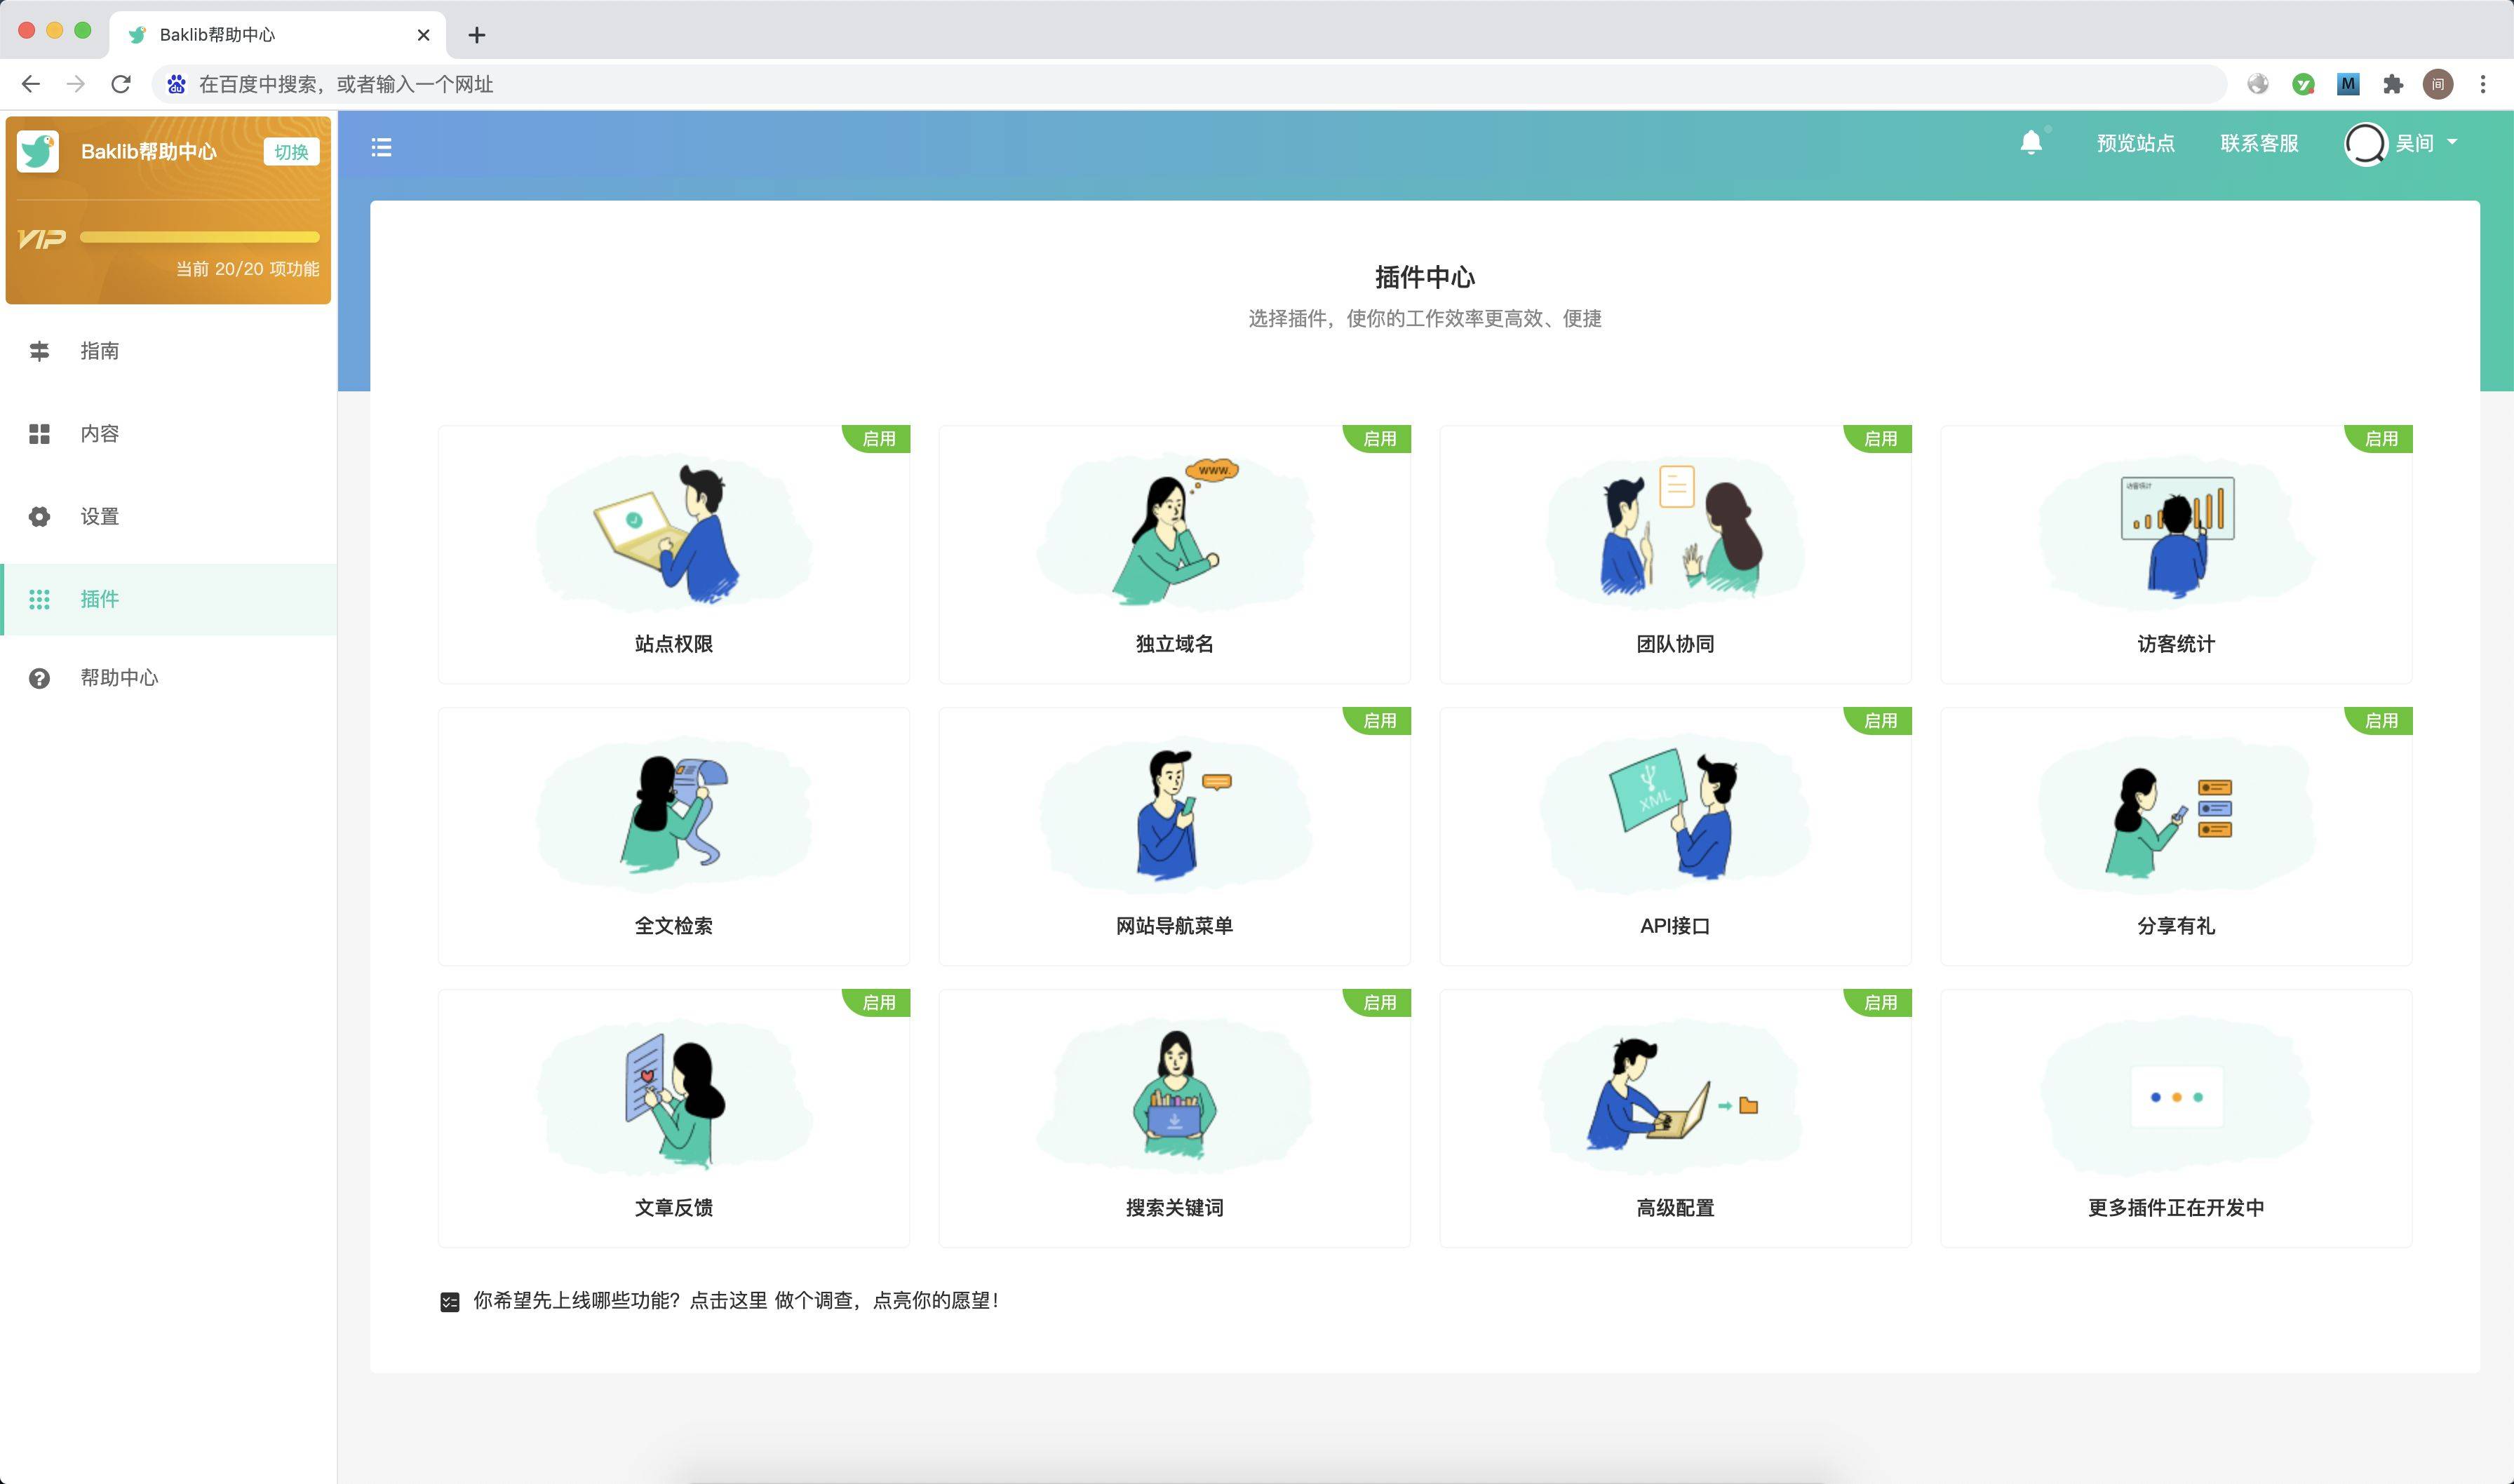Click the 帮助中心 question mark icon
Image resolution: width=2514 pixels, height=1484 pixels.
39,678
